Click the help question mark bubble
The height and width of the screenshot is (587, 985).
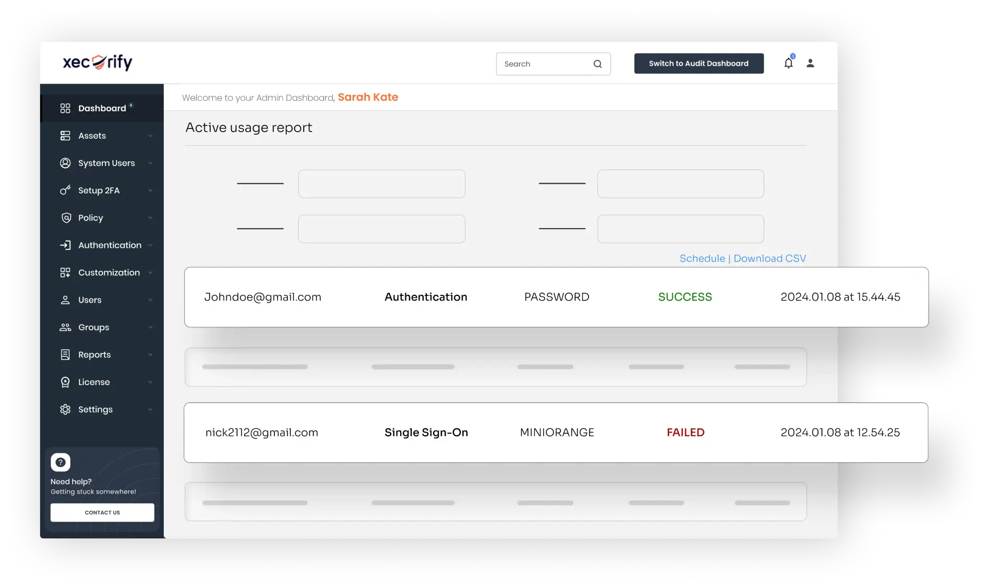[61, 462]
